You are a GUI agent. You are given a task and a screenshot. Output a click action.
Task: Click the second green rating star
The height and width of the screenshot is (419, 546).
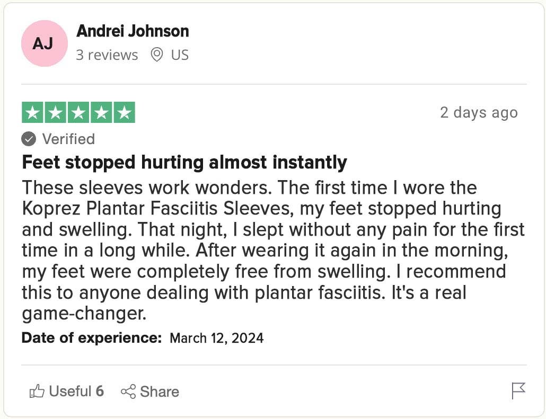click(x=55, y=112)
